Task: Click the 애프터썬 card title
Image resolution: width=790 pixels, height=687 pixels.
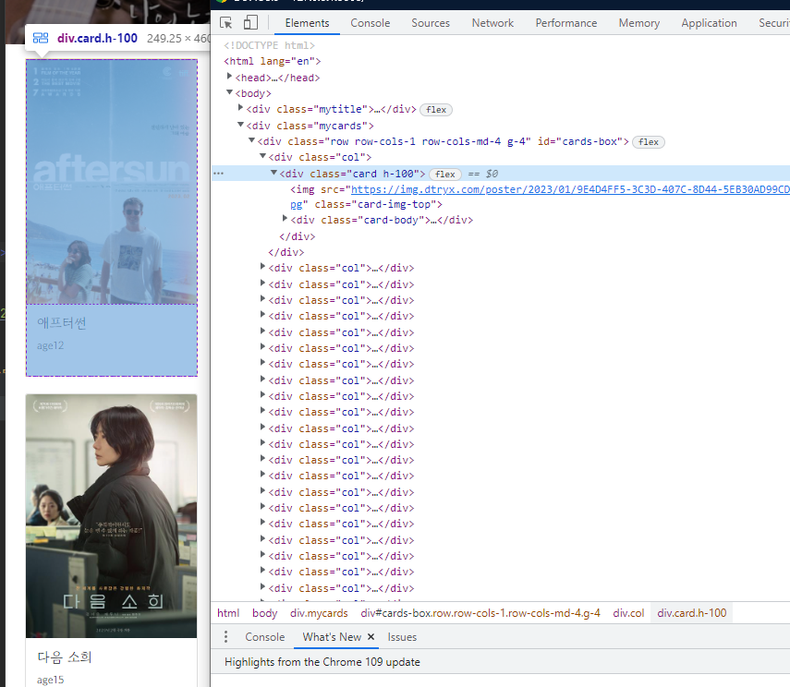Action: click(62, 323)
